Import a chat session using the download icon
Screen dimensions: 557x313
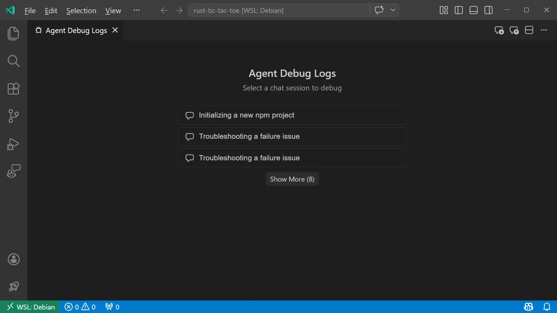499,30
